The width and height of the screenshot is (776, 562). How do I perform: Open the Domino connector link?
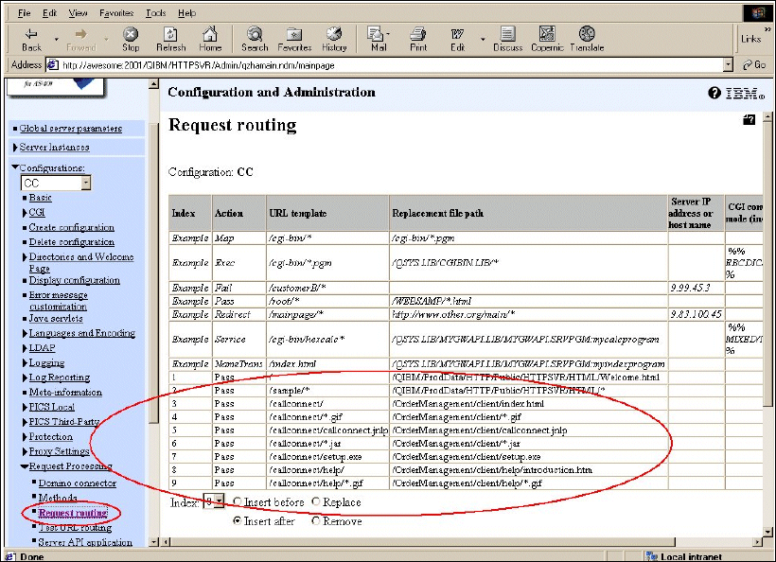click(78, 483)
